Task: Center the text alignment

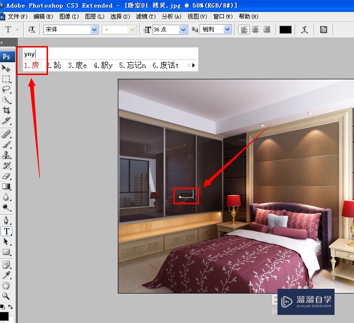Action: [x=255, y=29]
